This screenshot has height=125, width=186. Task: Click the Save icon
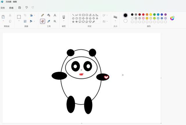tap(19, 8)
